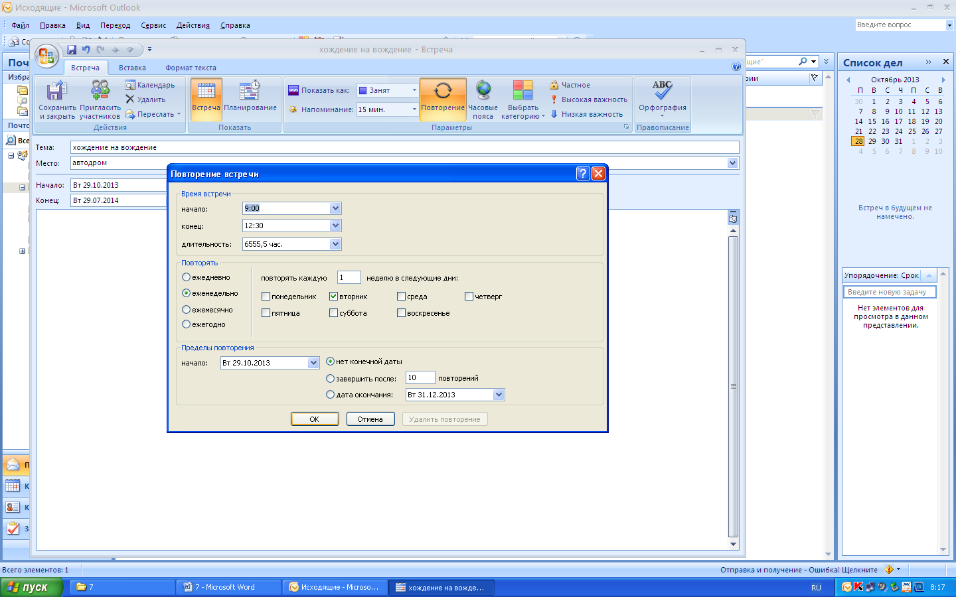Viewport: 956px width, 597px height.
Task: Open Часовые пояса time zones
Action: point(483,100)
